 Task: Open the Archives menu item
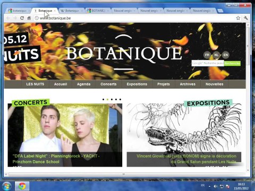click(x=188, y=84)
